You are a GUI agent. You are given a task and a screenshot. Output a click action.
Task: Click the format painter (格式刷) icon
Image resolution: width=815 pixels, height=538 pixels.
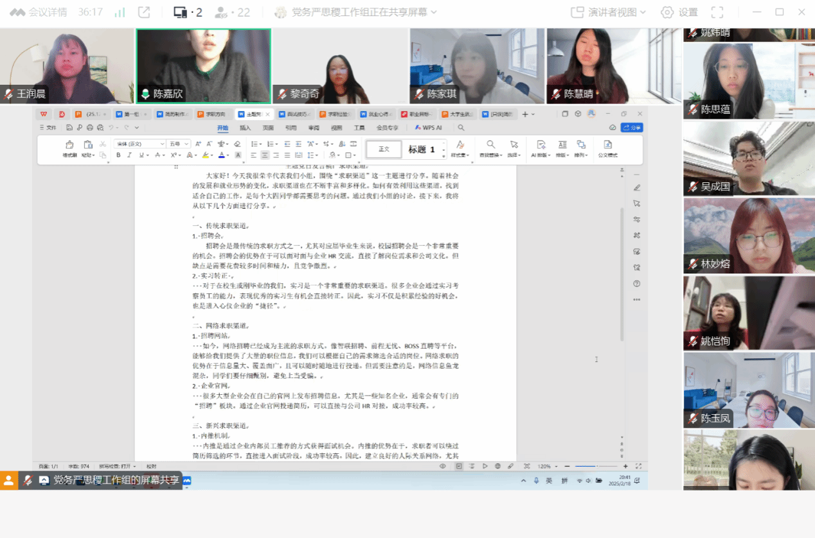coord(69,147)
